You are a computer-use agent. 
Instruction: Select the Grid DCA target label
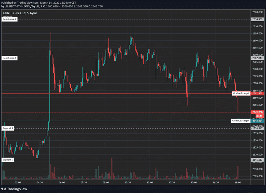coord(241,121)
